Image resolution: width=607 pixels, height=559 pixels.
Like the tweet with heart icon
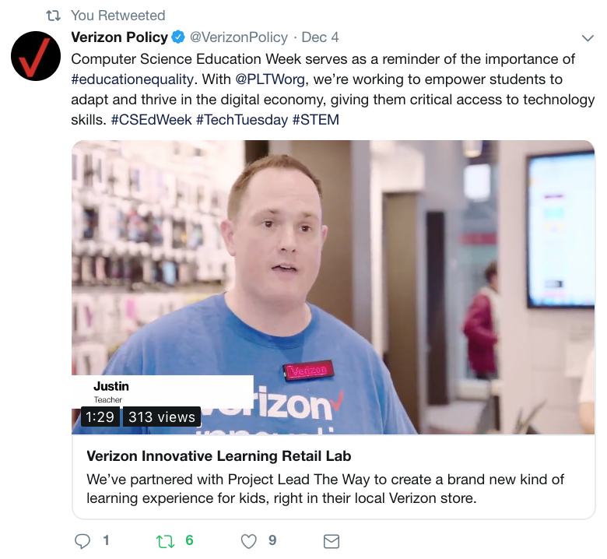point(248,541)
